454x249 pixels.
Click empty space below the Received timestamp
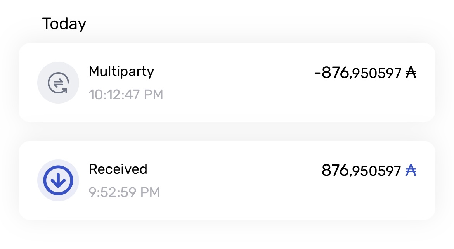[124, 209]
